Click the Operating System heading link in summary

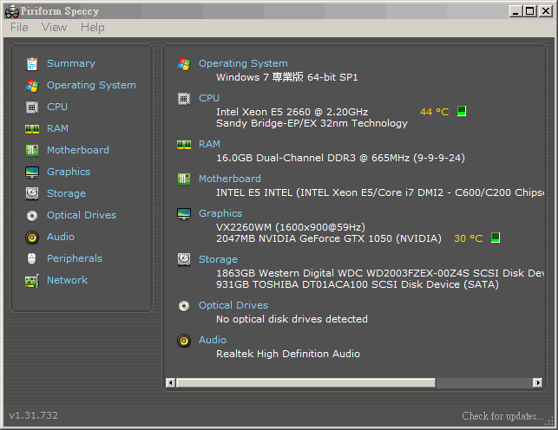click(243, 63)
